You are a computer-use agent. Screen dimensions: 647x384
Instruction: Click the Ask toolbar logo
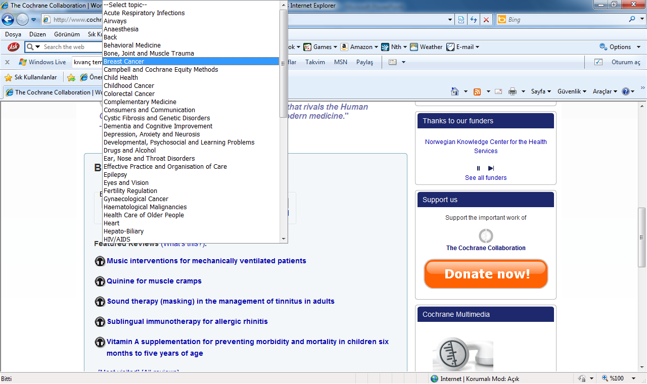click(14, 47)
